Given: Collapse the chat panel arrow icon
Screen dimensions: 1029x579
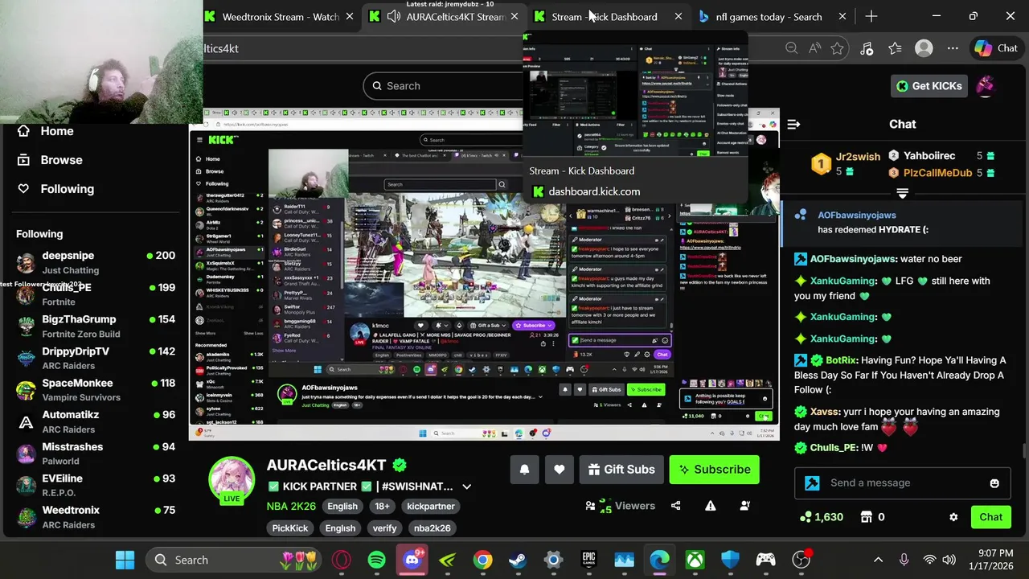Looking at the screenshot, I should (x=793, y=124).
